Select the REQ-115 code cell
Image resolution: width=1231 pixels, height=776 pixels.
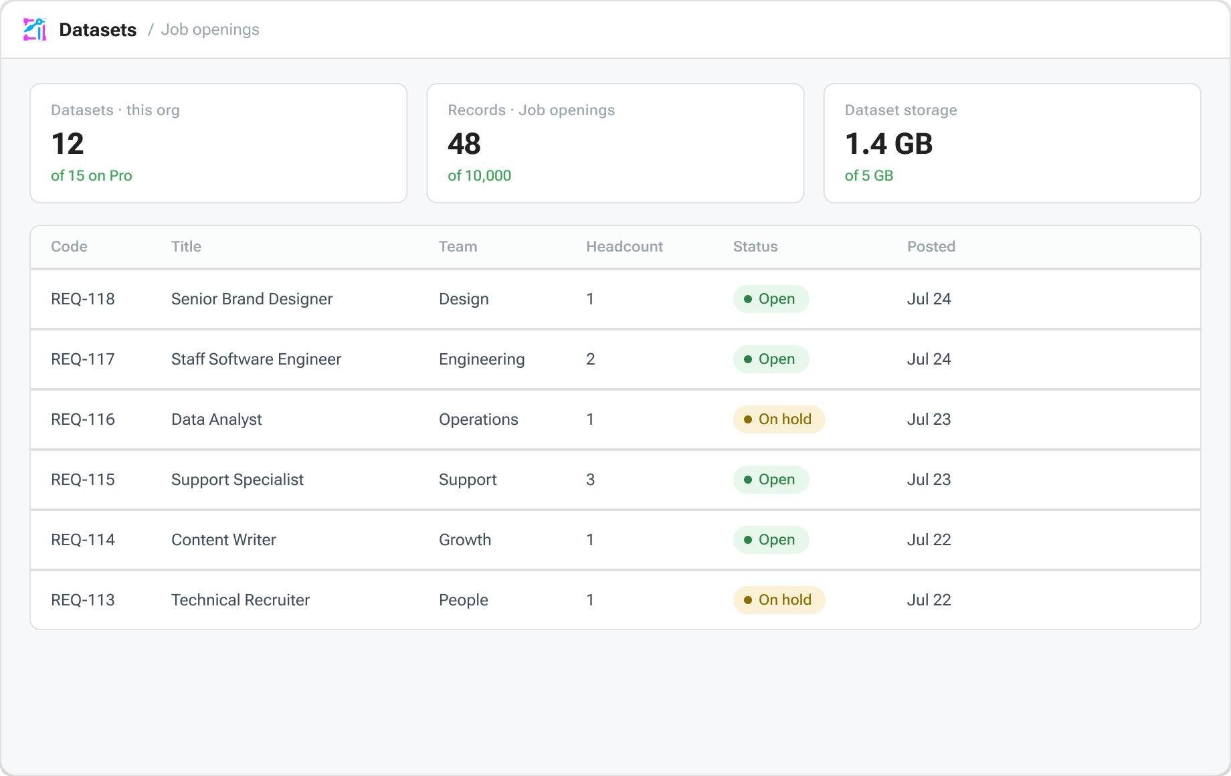[83, 480]
